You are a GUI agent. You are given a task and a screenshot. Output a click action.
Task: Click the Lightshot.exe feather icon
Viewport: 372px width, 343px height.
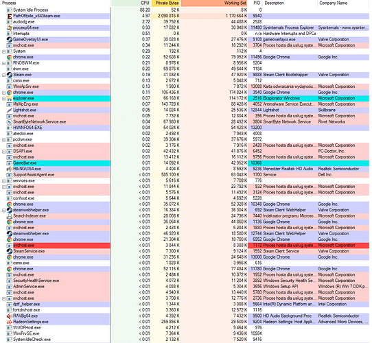point(9,110)
